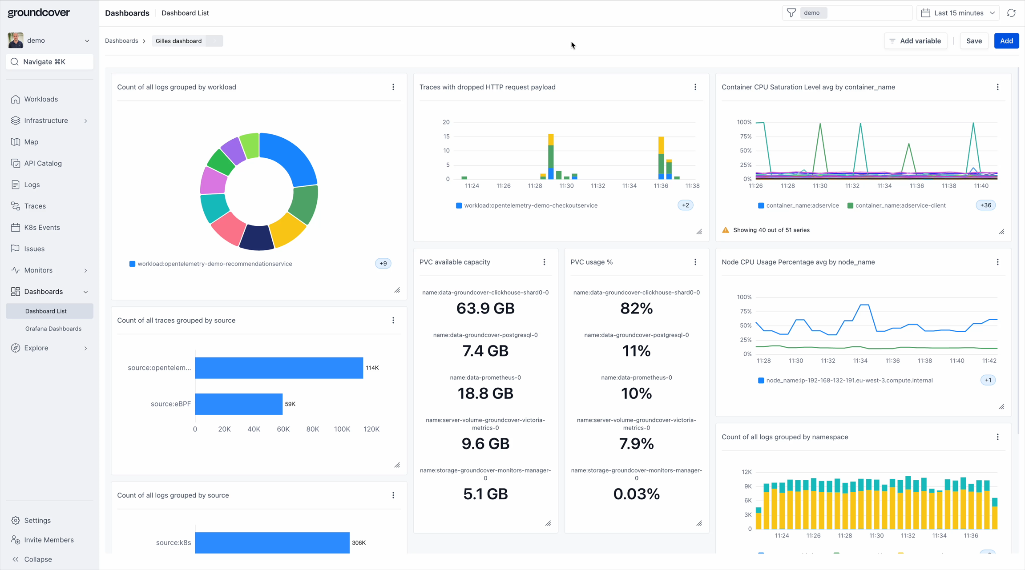Switch to the Grafana Dashboards entry

point(53,328)
